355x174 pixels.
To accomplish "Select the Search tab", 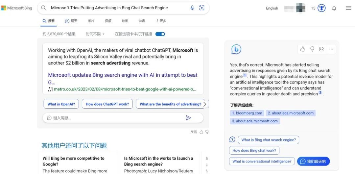I will pos(49,21).
